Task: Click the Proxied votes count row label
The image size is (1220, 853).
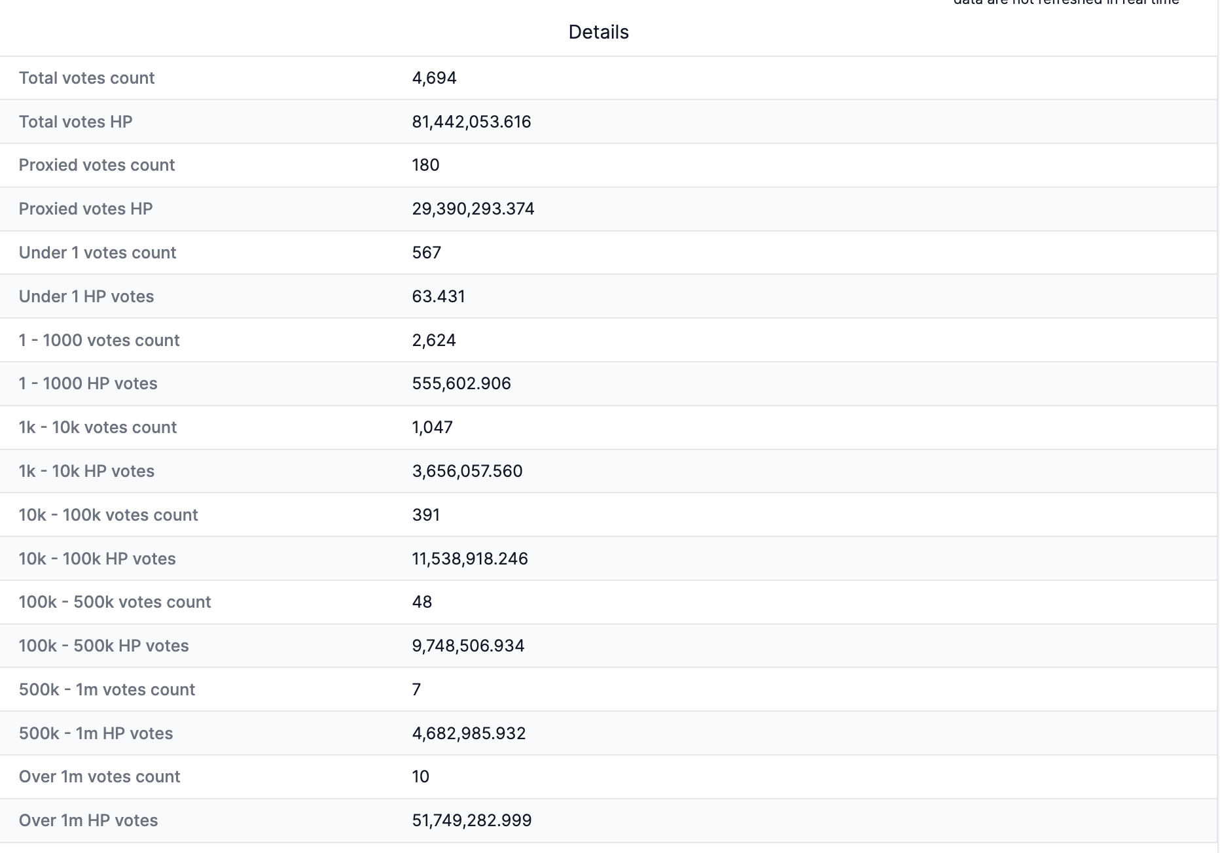Action: (x=97, y=165)
